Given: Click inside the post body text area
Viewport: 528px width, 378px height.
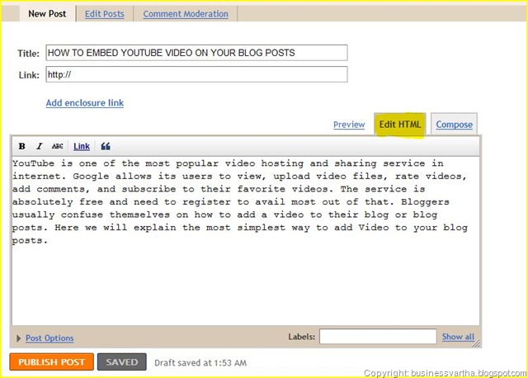Looking at the screenshot, I should 246,240.
